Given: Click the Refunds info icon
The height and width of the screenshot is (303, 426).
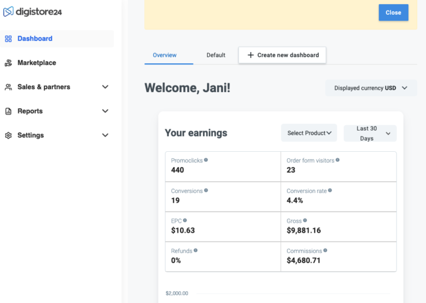Looking at the screenshot, I should (195, 250).
